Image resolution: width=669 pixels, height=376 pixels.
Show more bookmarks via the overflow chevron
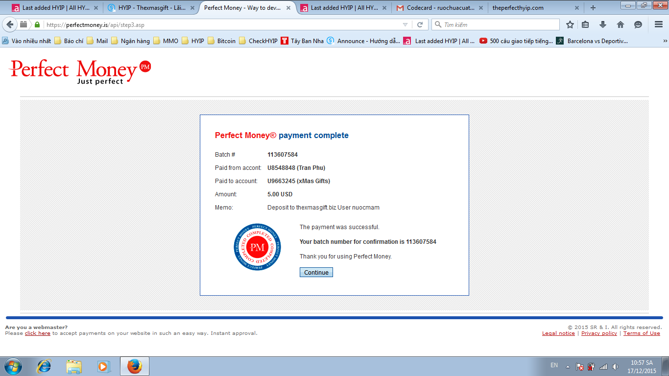point(665,41)
